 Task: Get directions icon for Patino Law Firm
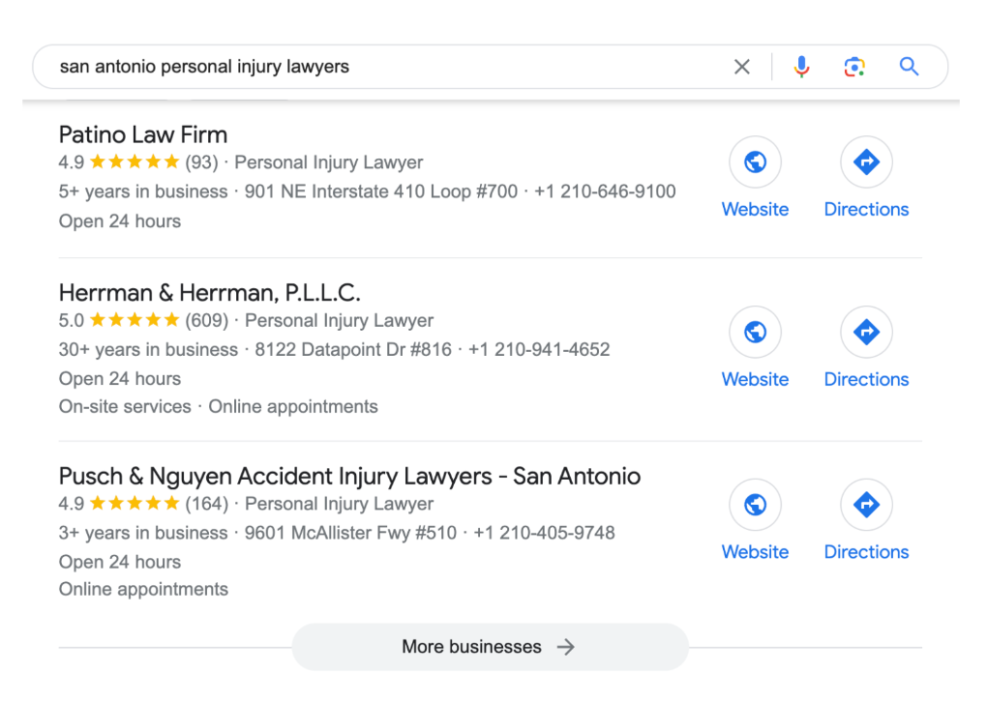(866, 161)
